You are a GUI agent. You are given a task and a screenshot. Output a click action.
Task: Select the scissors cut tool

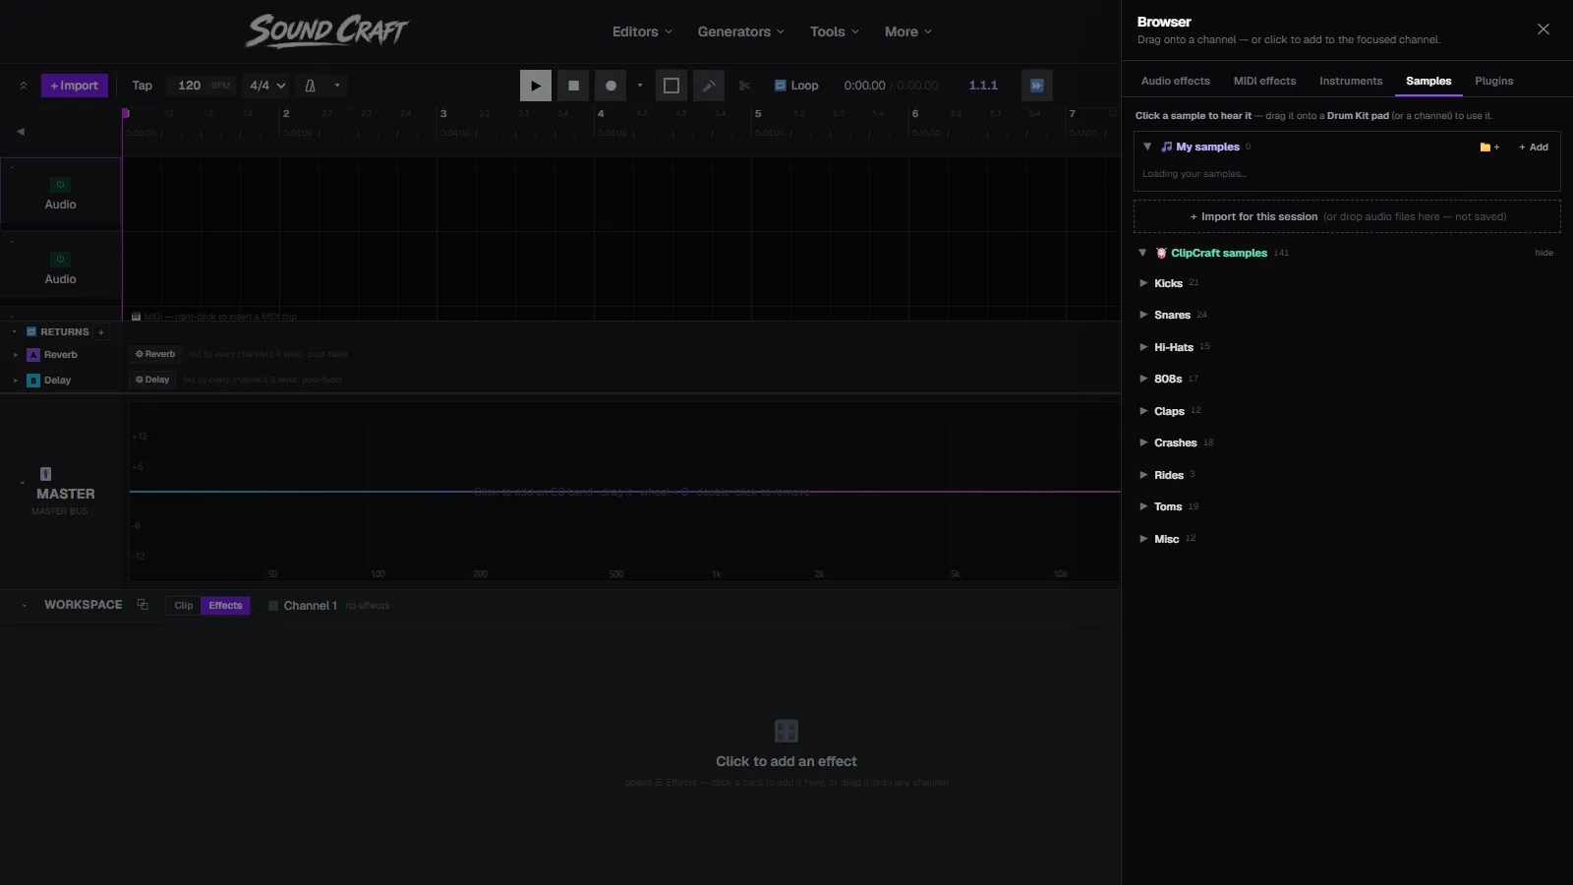744,86
